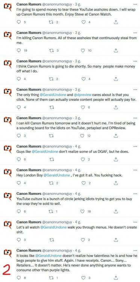This screenshot has height=282, width=140.
Task: Retweet the 'walk you through menus' tweet
Action: pos(51,240)
